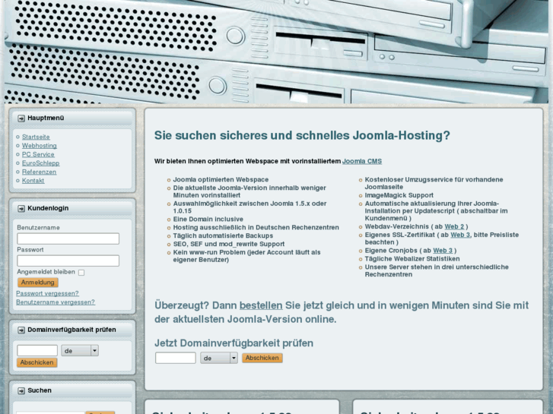Focus the Benutzername input field
The width and height of the screenshot is (553, 414).
point(68,239)
